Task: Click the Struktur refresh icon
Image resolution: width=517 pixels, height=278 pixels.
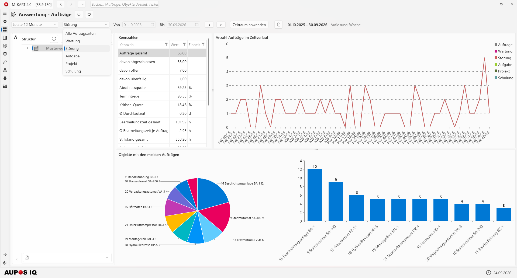Action: click(54, 39)
